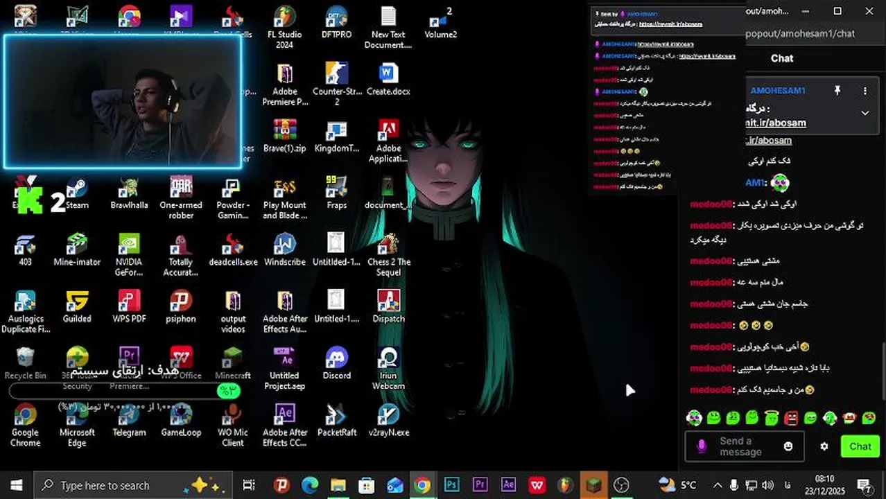Viewport: 886px width, 499px height.
Task: Select New Text Document file on desktop
Action: (x=388, y=26)
